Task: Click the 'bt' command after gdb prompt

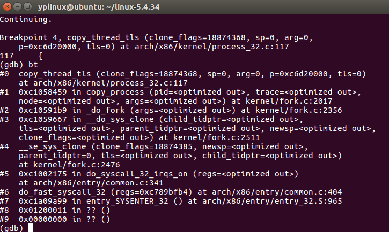Action: (x=33, y=65)
